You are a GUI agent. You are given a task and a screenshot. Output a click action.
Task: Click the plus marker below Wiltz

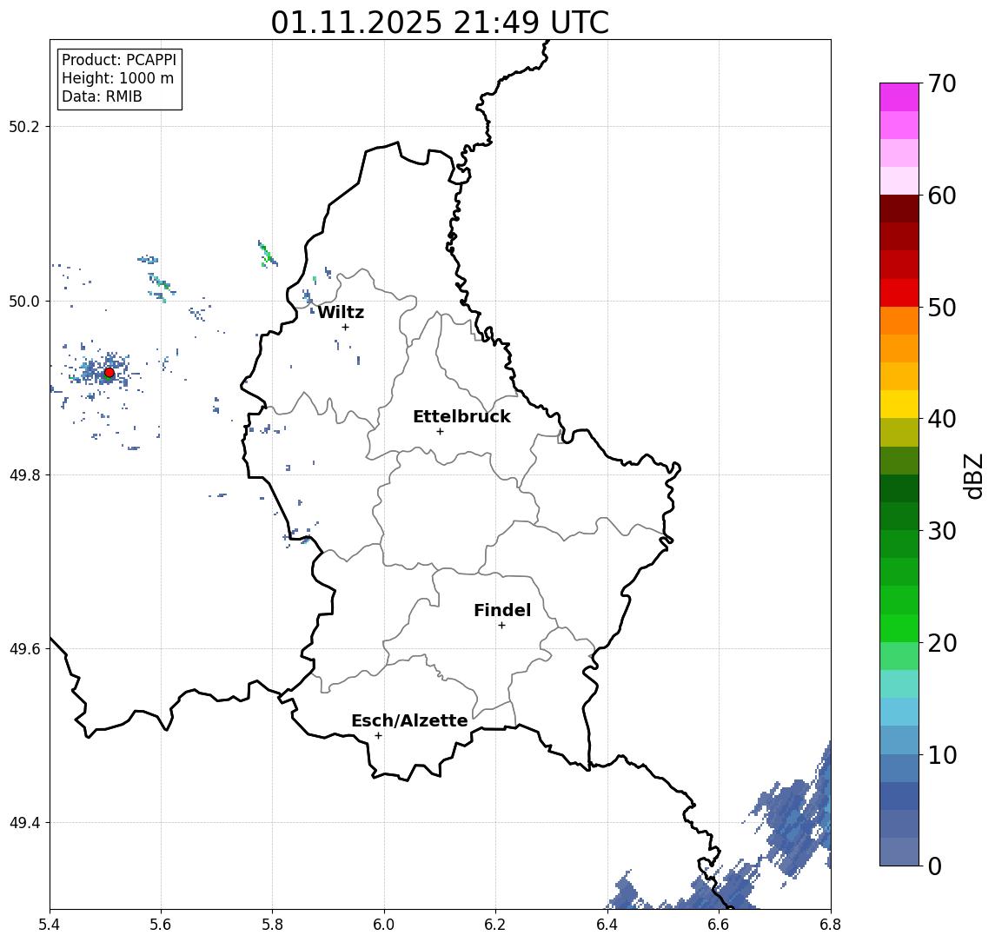pos(345,327)
